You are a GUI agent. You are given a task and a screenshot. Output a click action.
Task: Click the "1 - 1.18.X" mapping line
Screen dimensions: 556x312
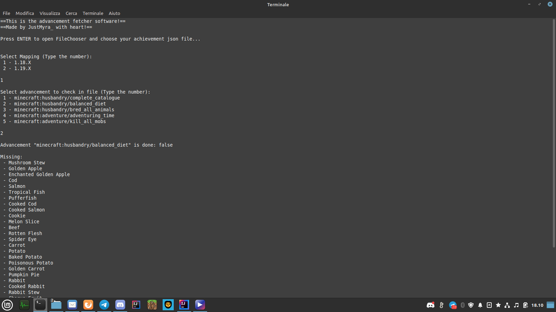17,62
